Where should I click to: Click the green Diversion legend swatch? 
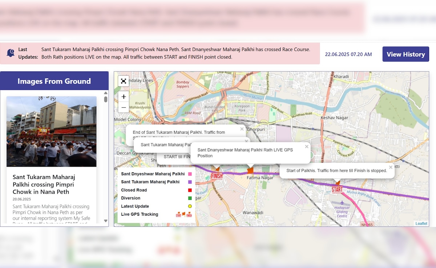190,198
